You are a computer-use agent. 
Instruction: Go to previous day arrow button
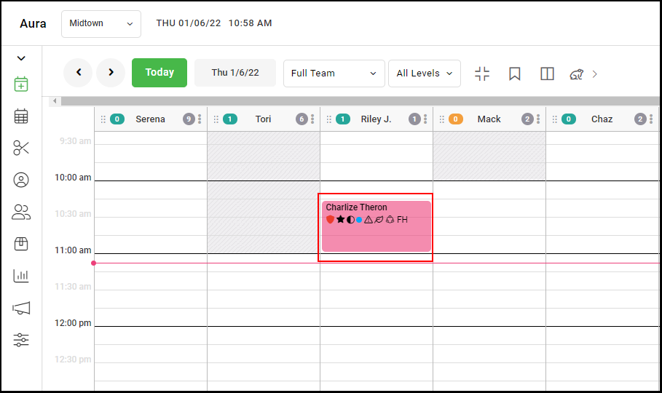[78, 73]
